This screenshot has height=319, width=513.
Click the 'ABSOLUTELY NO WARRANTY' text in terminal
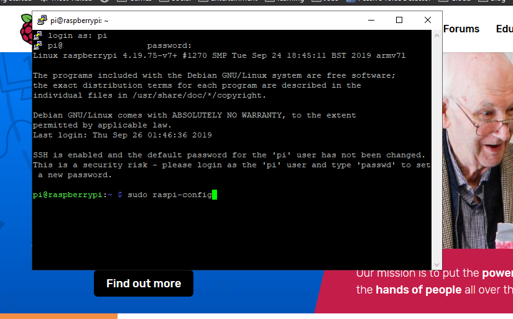pyautogui.click(x=227, y=115)
